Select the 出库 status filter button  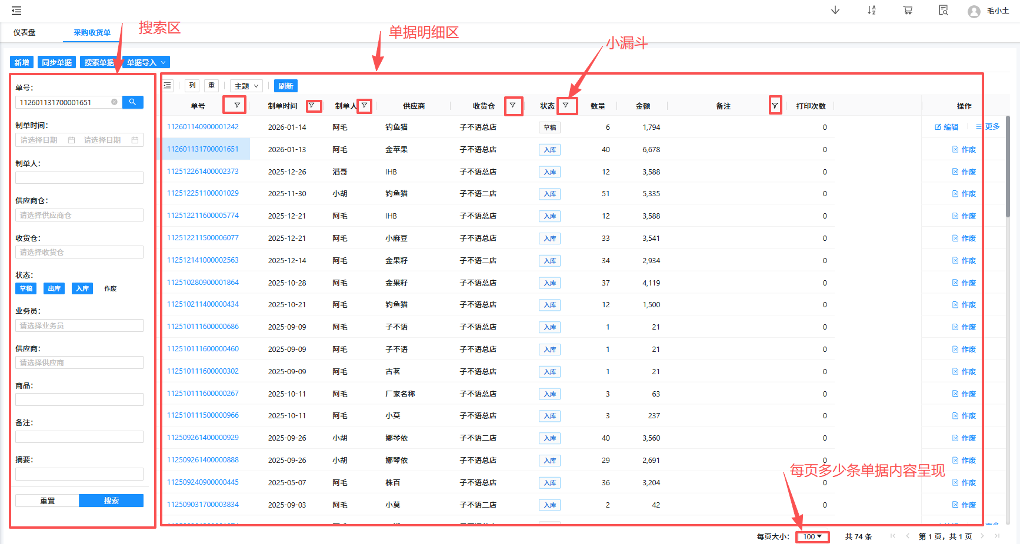(x=54, y=288)
